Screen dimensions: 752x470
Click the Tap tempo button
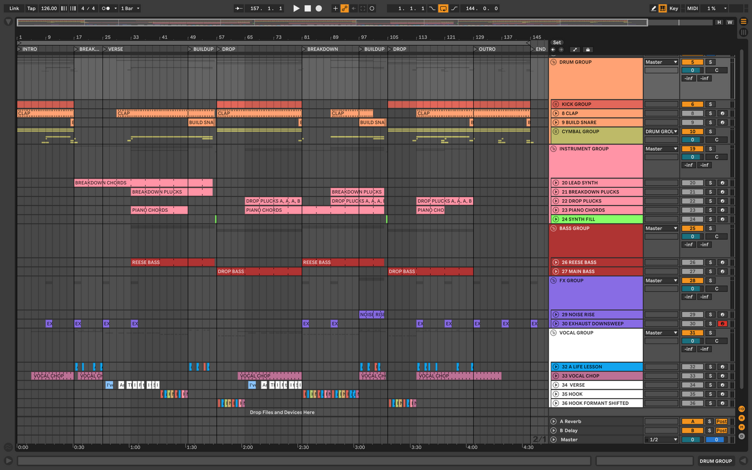pos(31,8)
